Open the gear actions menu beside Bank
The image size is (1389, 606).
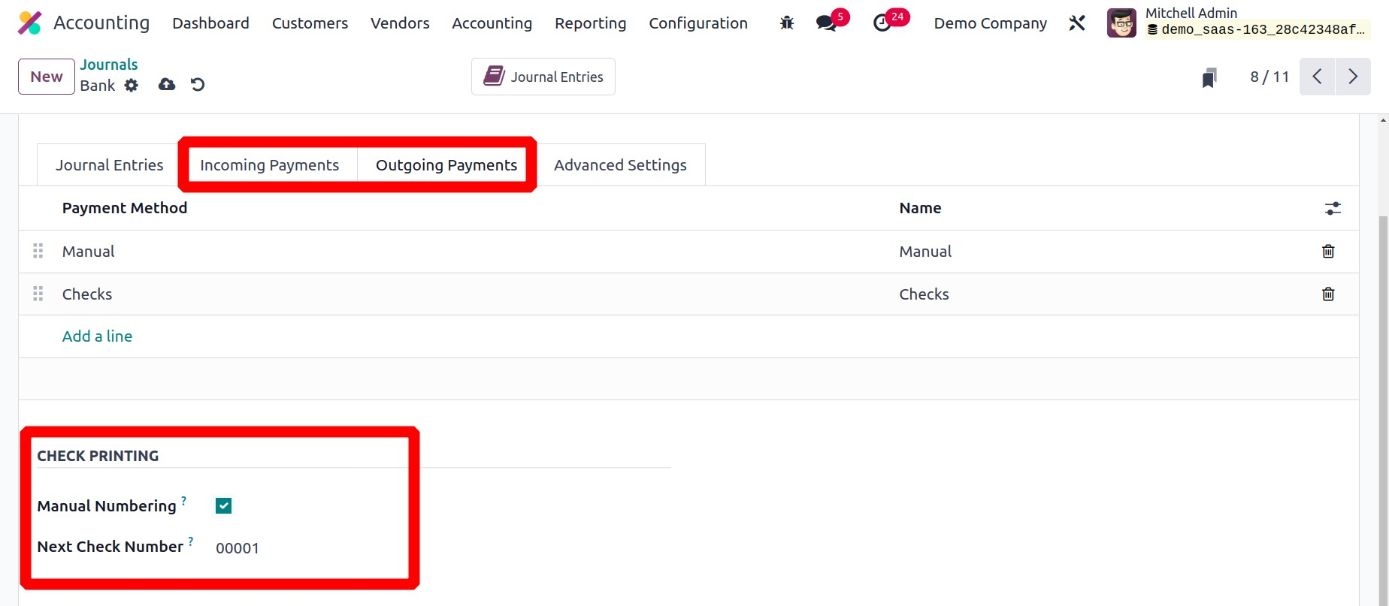click(132, 86)
